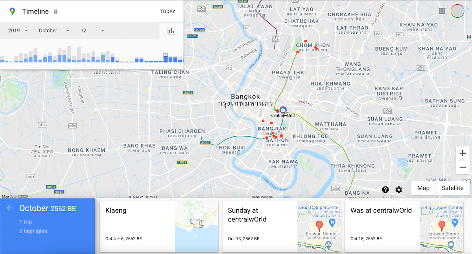The height and width of the screenshot is (254, 472).
Task: Click the back arrow on the October 2562 card
Action: (x=9, y=208)
